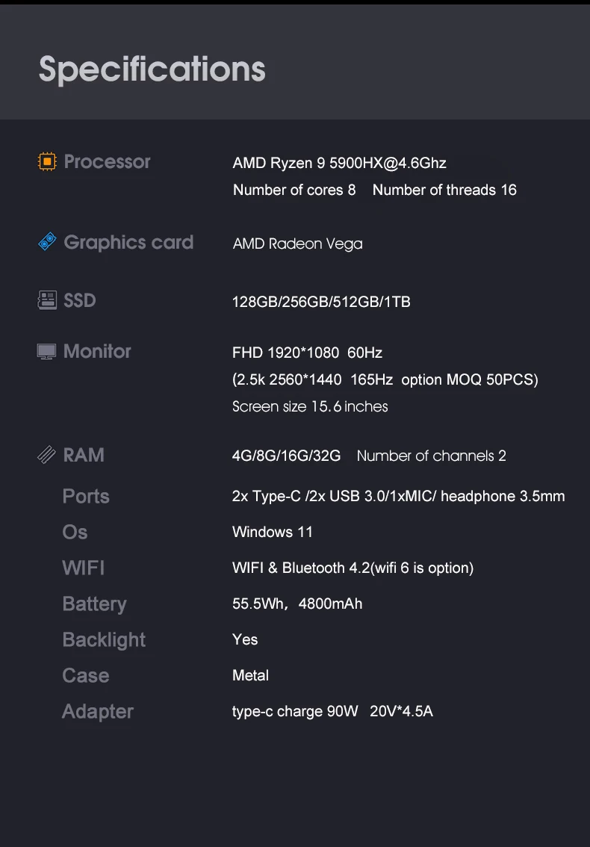Click the Screen size 15.6 inches line
590x847 pixels.
[310, 406]
